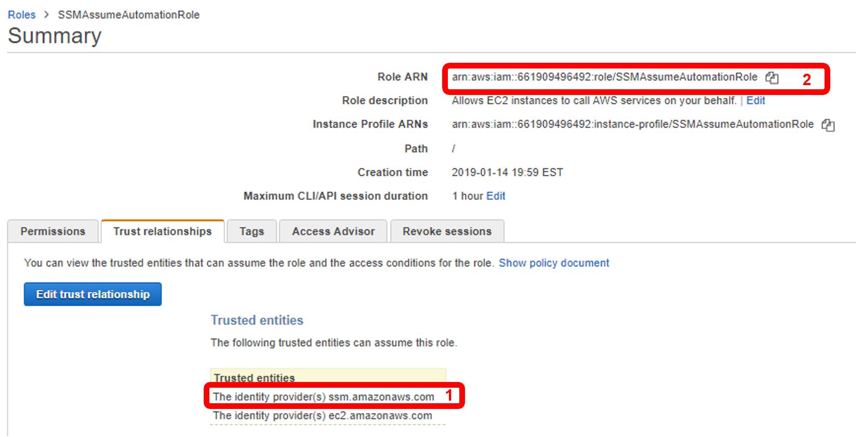Viewport: 863px width, 437px height.
Task: Click the Role ARN text value
Action: tap(604, 77)
